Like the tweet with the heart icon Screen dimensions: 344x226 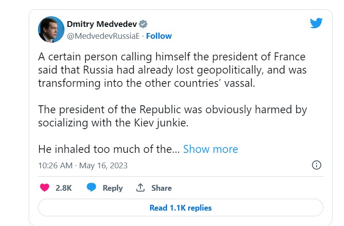(x=45, y=188)
